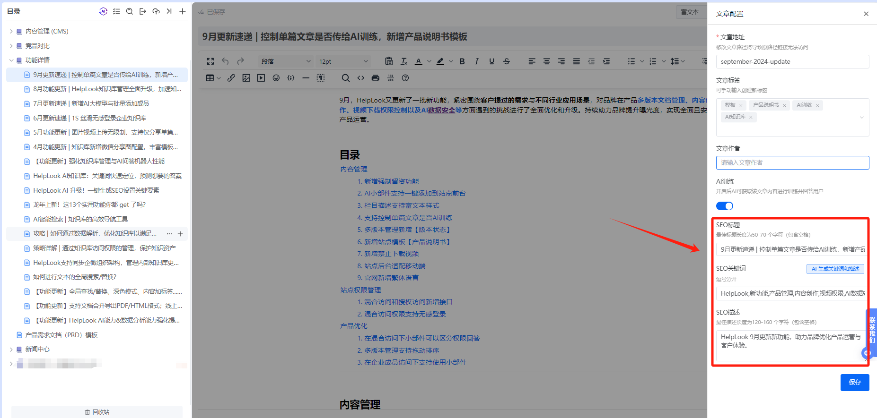Redo the last edit
This screenshot has width=877, height=418.
tap(240, 61)
